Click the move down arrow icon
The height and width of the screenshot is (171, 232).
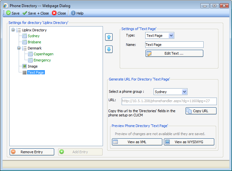coord(109,49)
